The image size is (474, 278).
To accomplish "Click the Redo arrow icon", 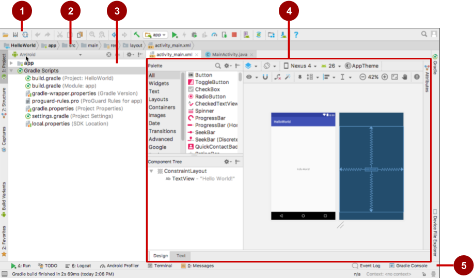I will 48,35.
